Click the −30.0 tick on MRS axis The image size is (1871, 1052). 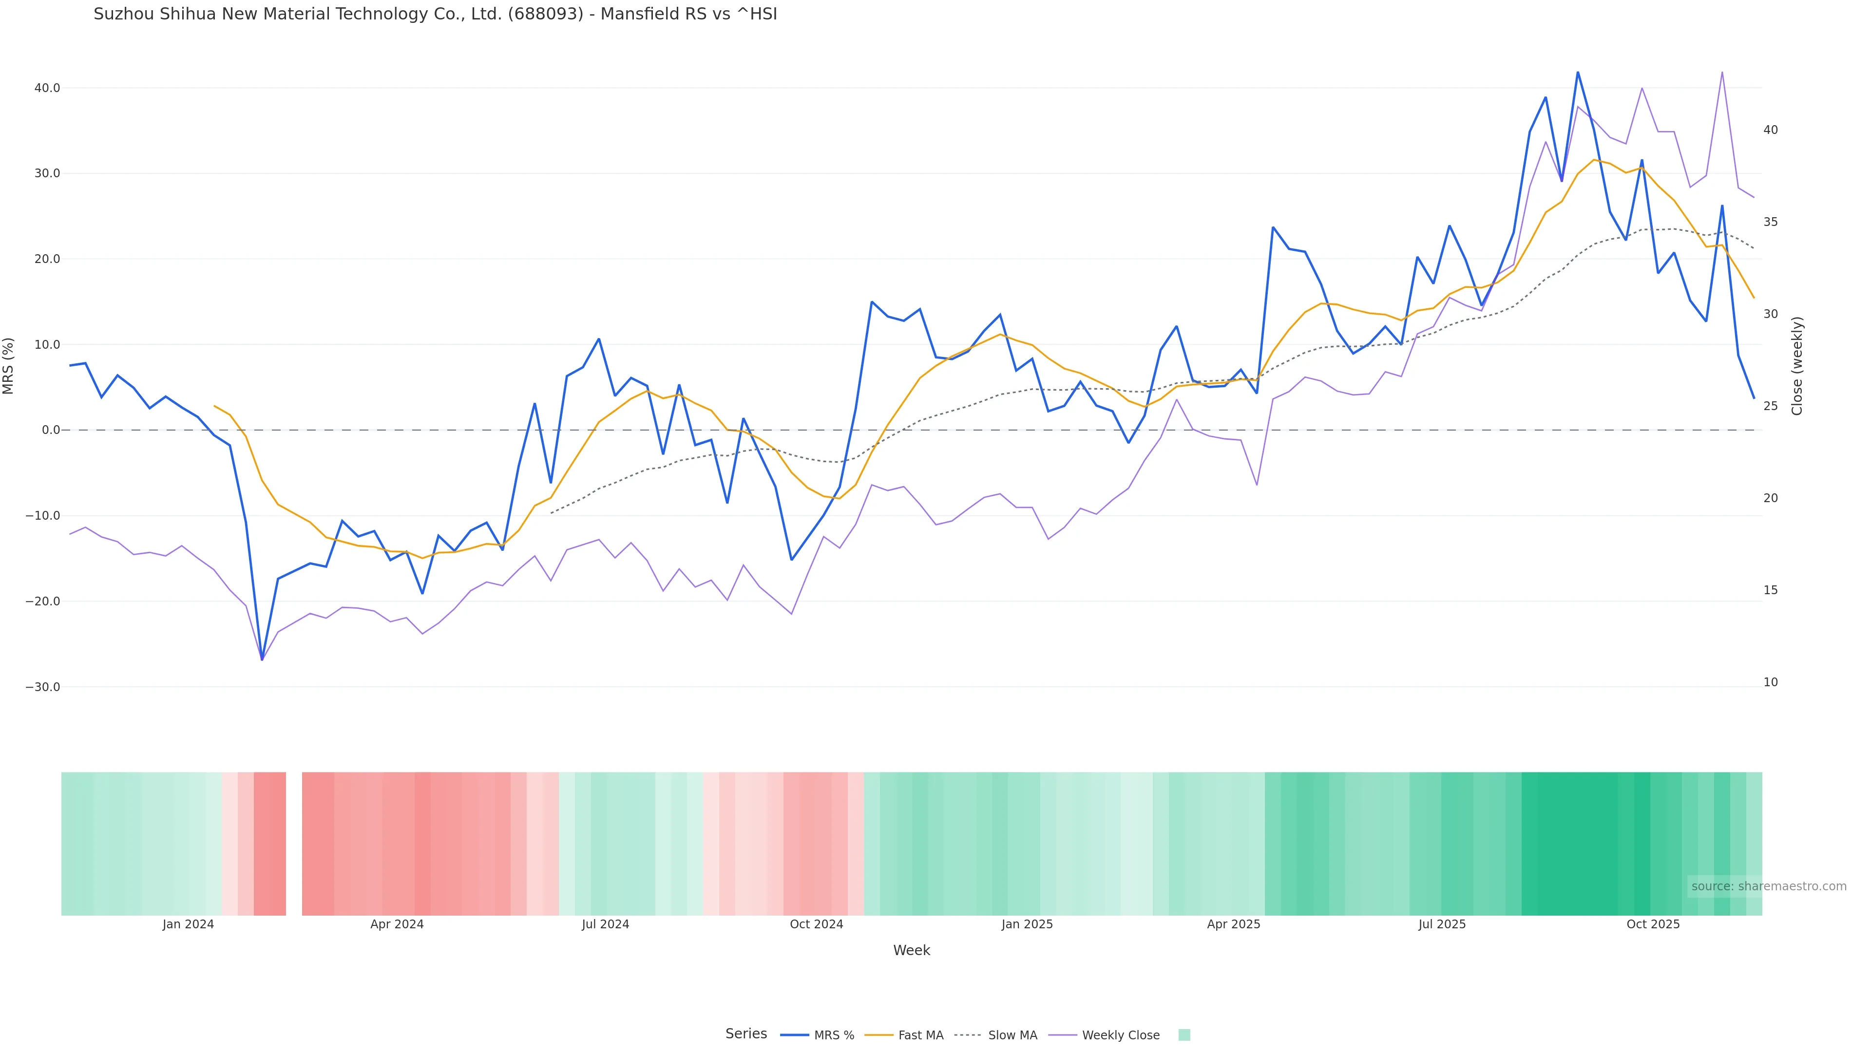[x=43, y=687]
